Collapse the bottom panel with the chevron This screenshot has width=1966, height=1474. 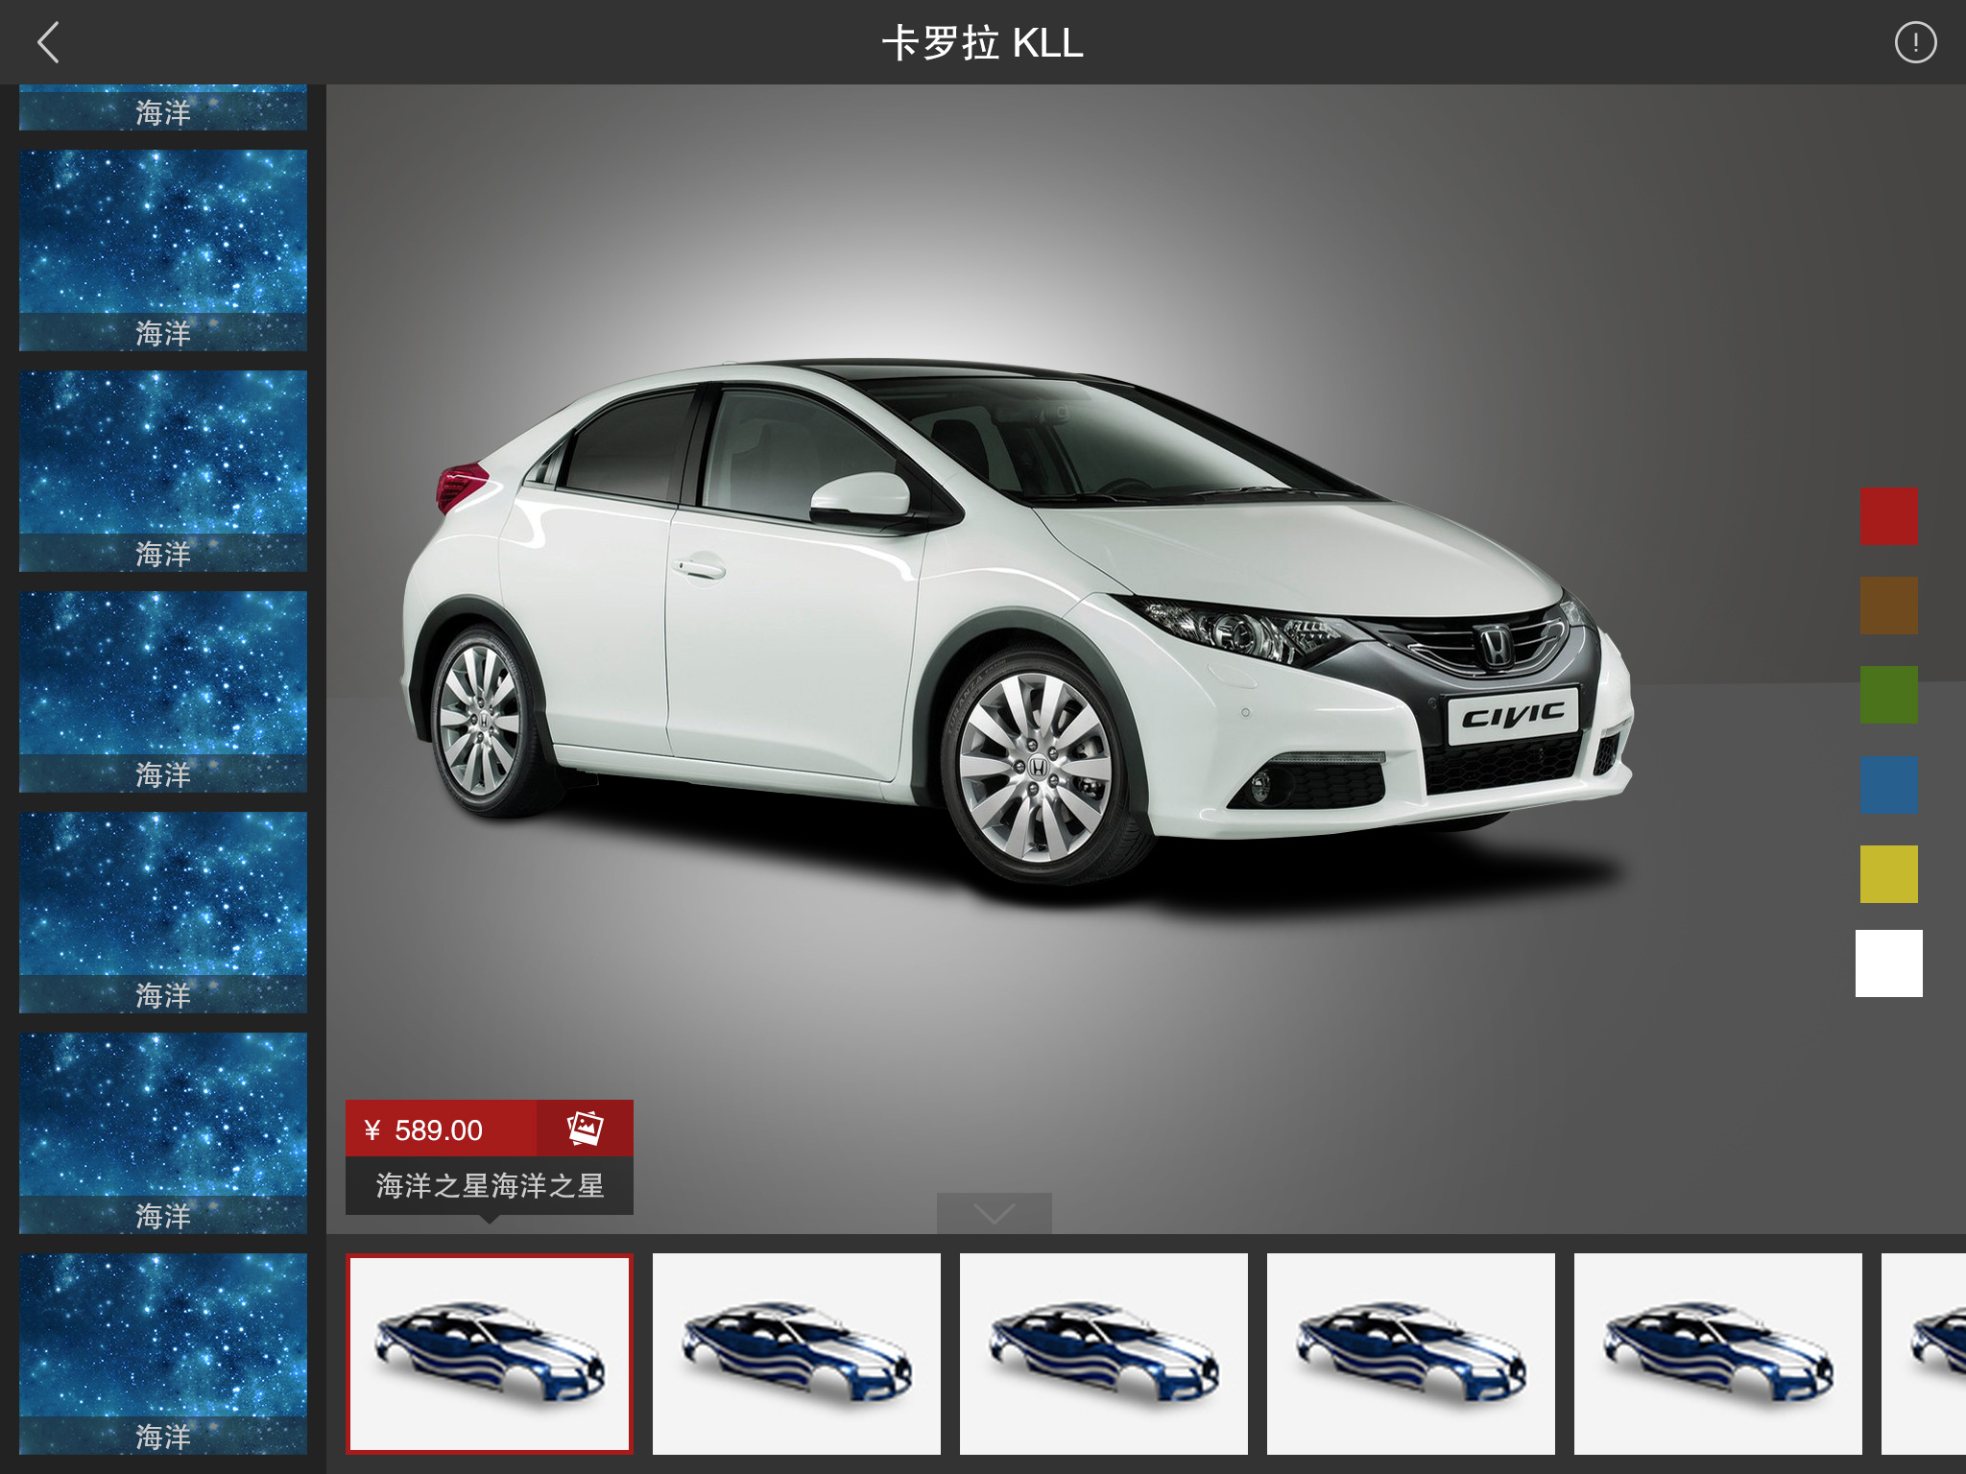(994, 1214)
